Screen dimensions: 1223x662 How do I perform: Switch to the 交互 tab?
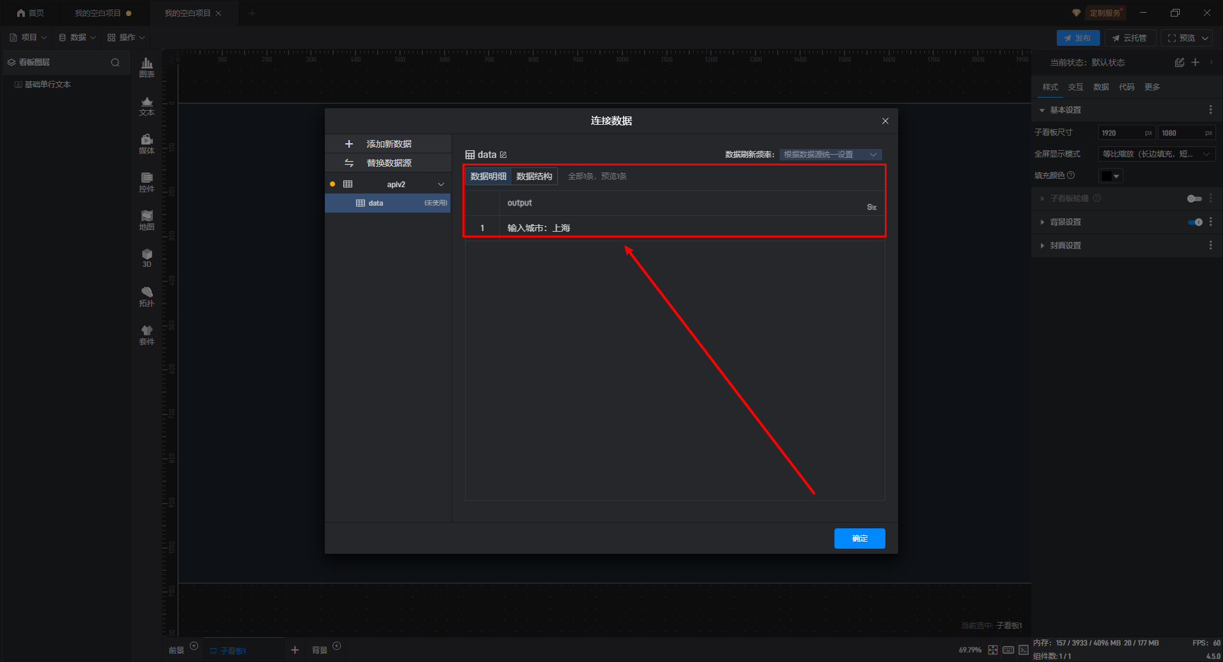pos(1076,87)
